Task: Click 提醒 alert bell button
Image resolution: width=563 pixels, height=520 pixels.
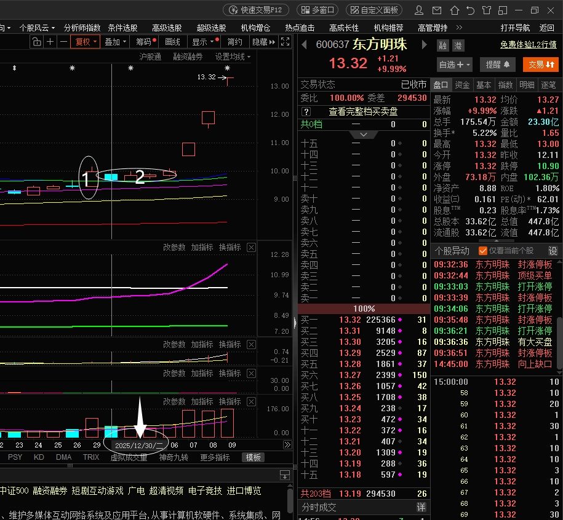Action: [497, 65]
